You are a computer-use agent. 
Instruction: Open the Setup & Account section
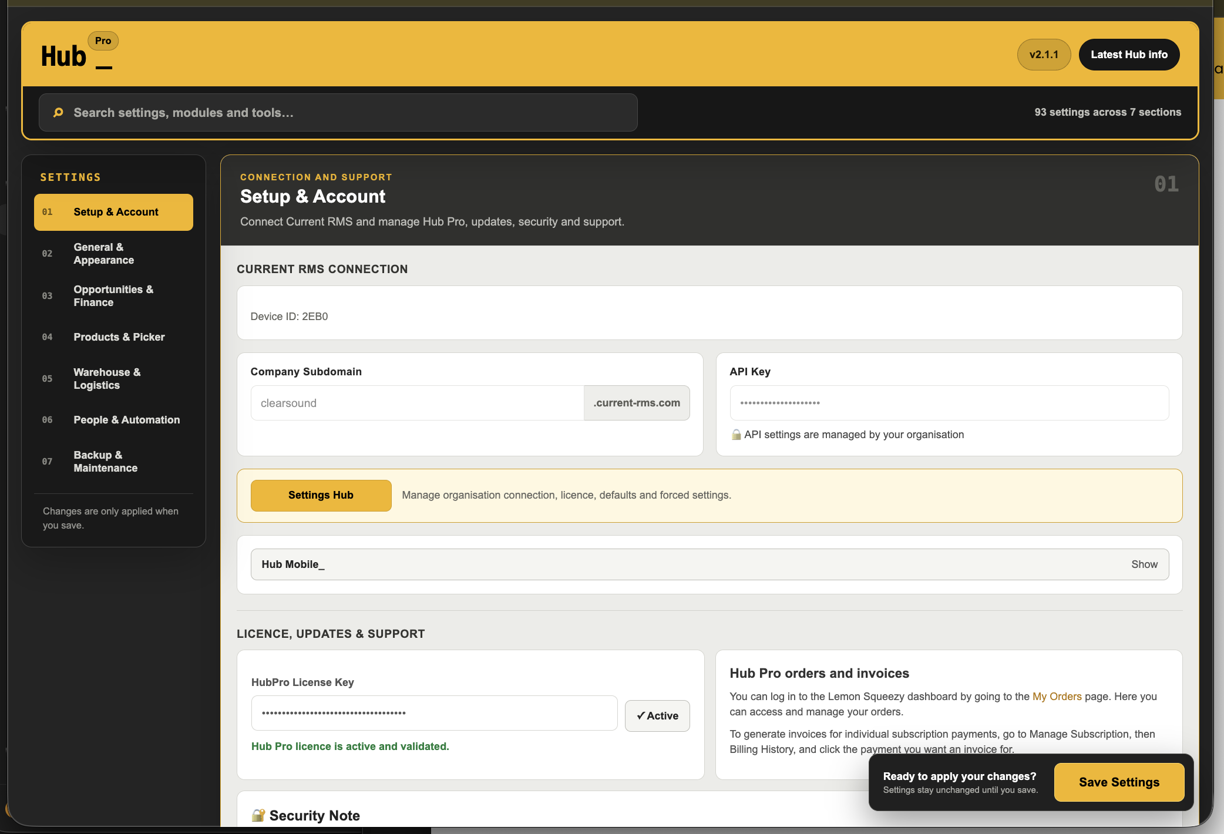[113, 212]
